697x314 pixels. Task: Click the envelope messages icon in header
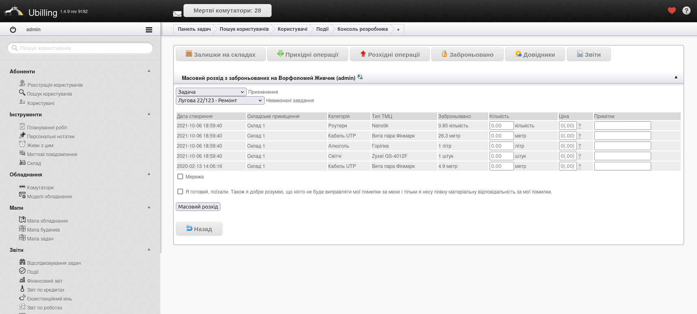pyautogui.click(x=177, y=14)
